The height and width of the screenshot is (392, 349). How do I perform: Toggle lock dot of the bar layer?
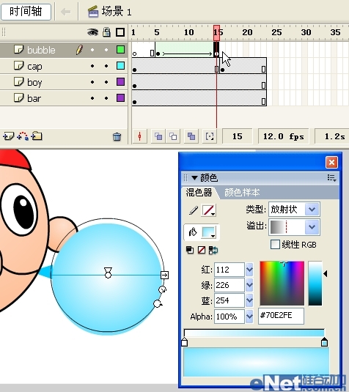pos(106,98)
